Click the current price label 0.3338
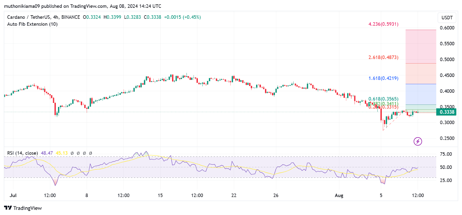This screenshot has height=215, width=462. (x=446, y=112)
